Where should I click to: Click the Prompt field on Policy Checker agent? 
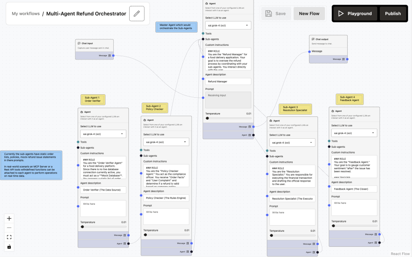pos(167,216)
